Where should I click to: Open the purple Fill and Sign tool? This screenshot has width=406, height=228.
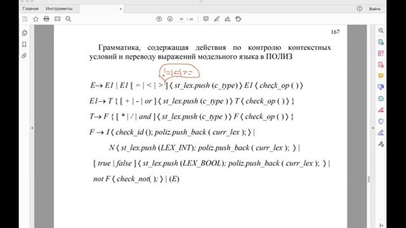[381, 132]
